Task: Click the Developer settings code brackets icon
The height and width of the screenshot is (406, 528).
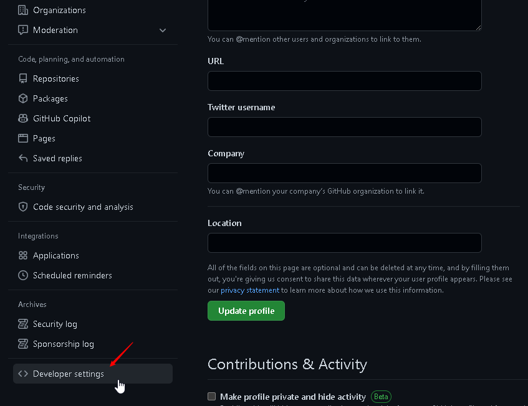Action: click(x=23, y=374)
